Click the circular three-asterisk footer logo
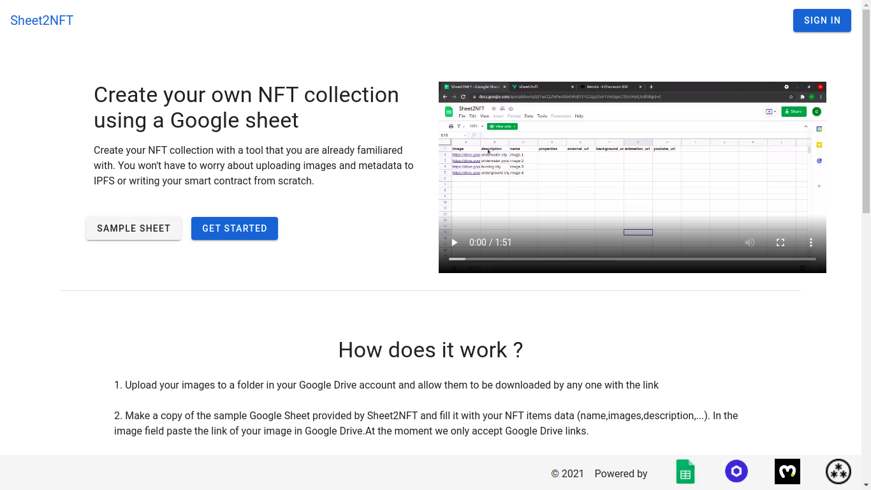 (x=838, y=471)
